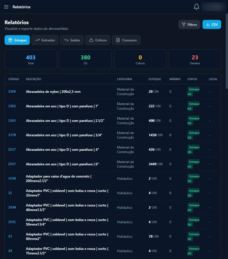Export the report with the CSV button

(x=212, y=25)
